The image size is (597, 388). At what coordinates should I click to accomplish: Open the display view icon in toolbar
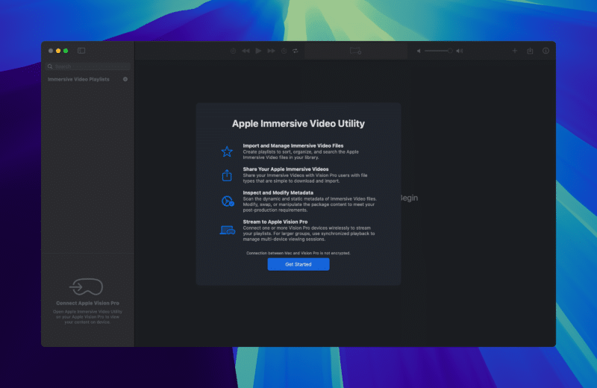pyautogui.click(x=356, y=51)
